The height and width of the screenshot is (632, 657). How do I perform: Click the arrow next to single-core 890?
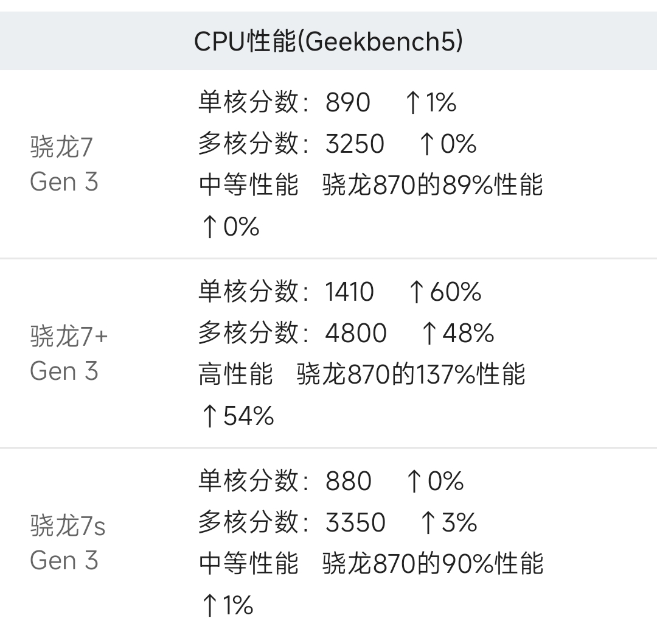[x=413, y=102]
